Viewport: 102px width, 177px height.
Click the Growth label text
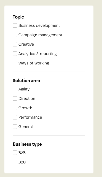tap(25, 108)
